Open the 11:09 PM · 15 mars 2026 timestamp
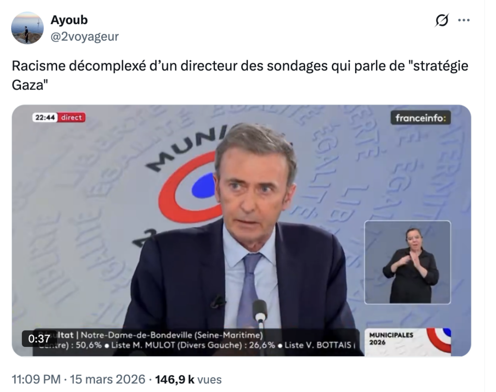496x392 pixels. pyautogui.click(x=78, y=379)
